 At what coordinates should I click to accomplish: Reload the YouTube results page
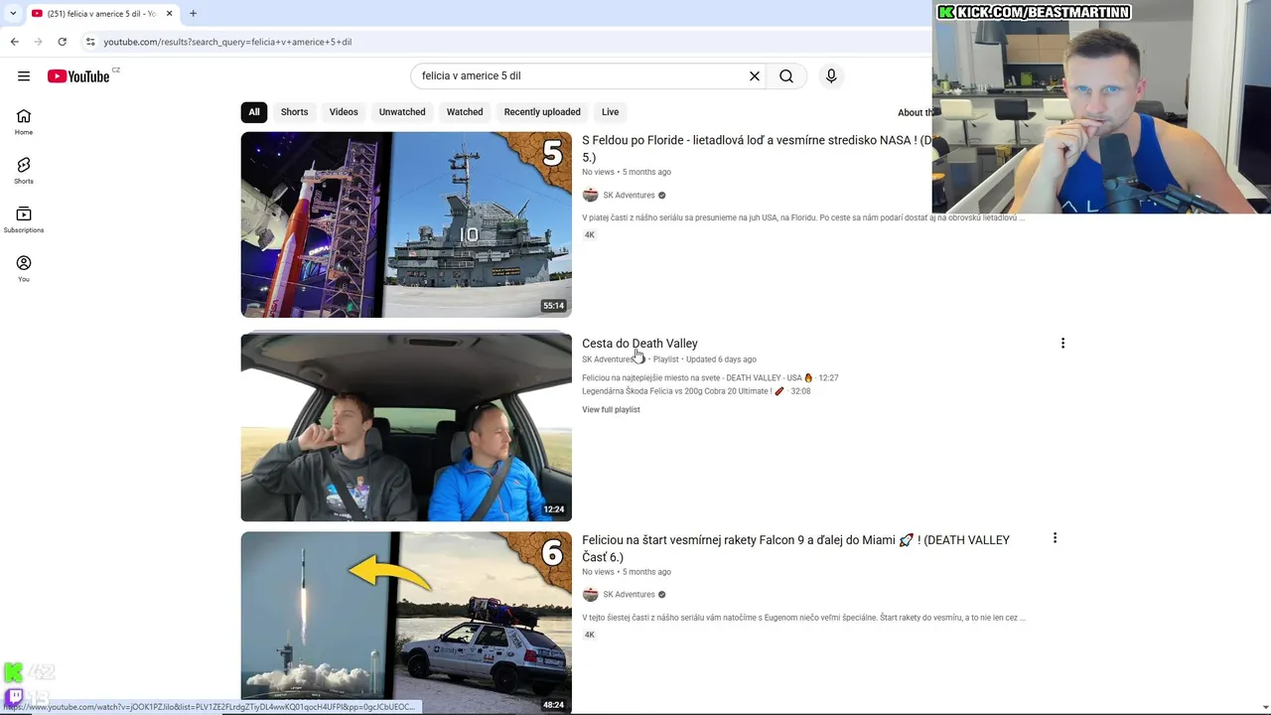point(63,42)
